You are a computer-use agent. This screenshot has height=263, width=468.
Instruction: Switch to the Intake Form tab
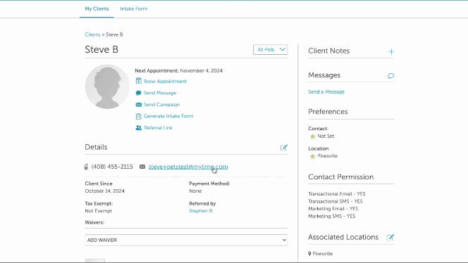(x=134, y=9)
